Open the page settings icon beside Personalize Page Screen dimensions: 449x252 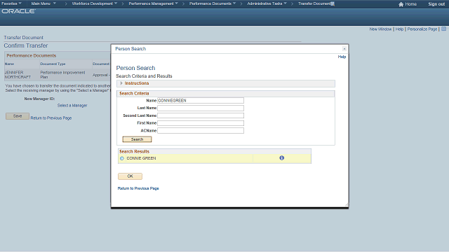pos(443,29)
